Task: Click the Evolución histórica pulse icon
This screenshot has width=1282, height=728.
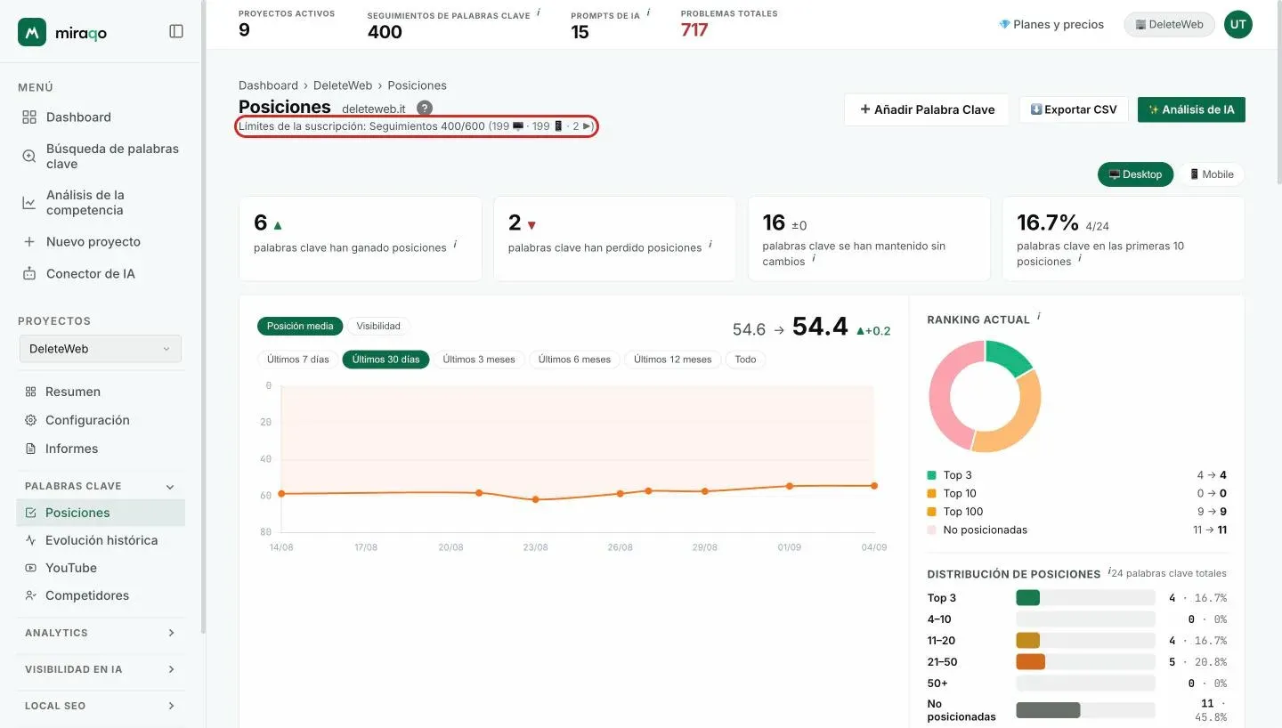Action: [30, 540]
